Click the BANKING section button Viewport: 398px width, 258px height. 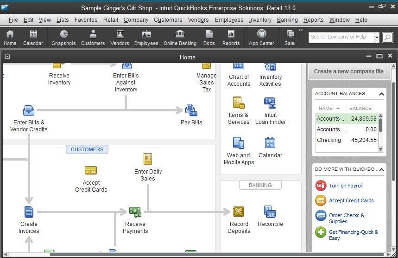260,185
